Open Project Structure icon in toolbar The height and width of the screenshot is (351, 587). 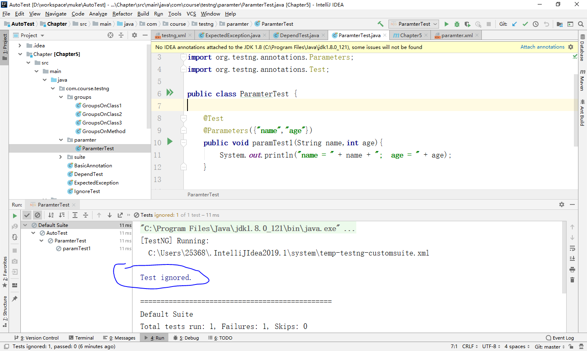tap(560, 24)
